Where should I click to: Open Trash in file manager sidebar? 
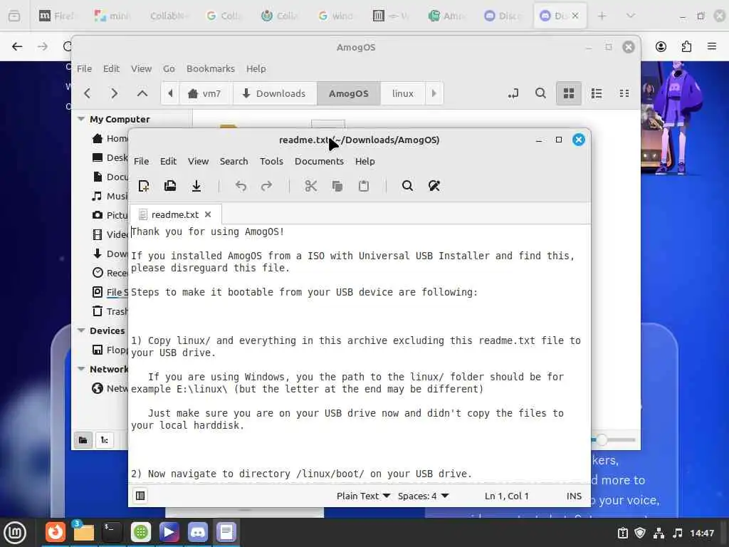110,311
